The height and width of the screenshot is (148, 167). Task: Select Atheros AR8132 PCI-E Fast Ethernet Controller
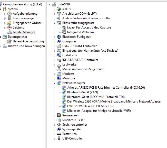coord(106,88)
